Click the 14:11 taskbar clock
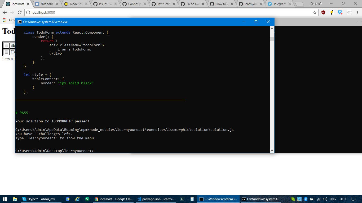This screenshot has height=203, width=362. click(x=343, y=199)
